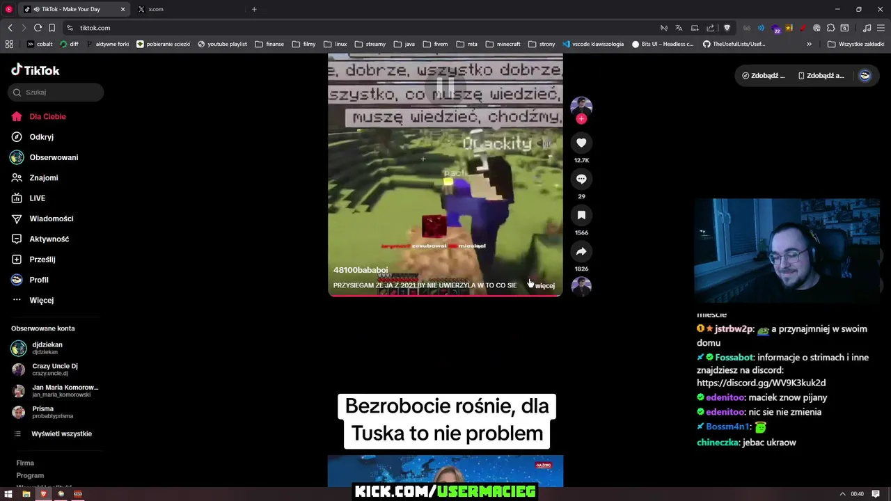Show hidden bookmarks overflow chevron

[809, 44]
